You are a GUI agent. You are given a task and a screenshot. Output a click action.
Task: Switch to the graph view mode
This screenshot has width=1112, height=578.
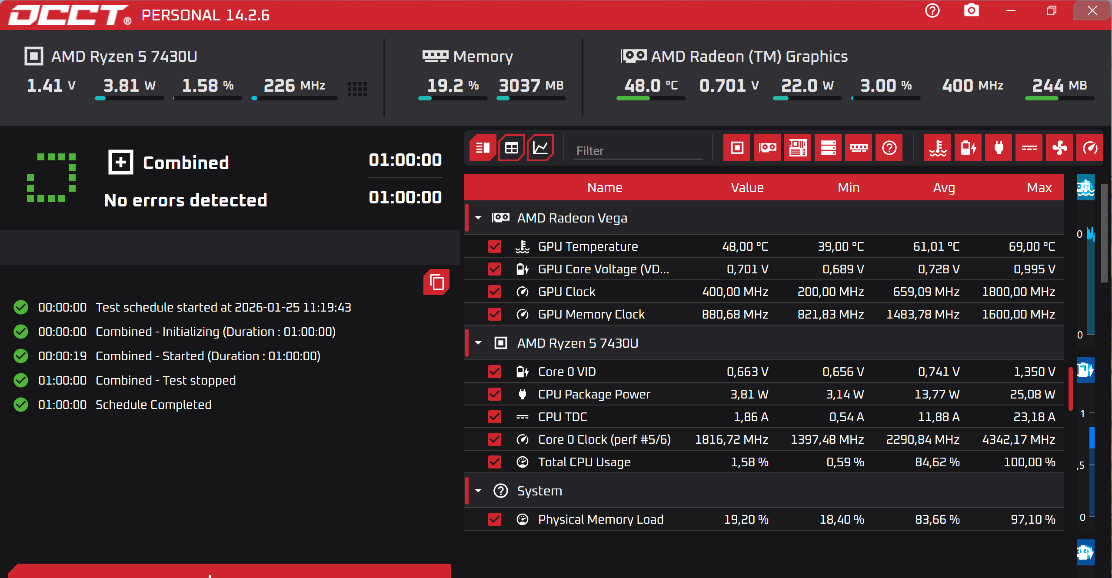pyautogui.click(x=540, y=148)
